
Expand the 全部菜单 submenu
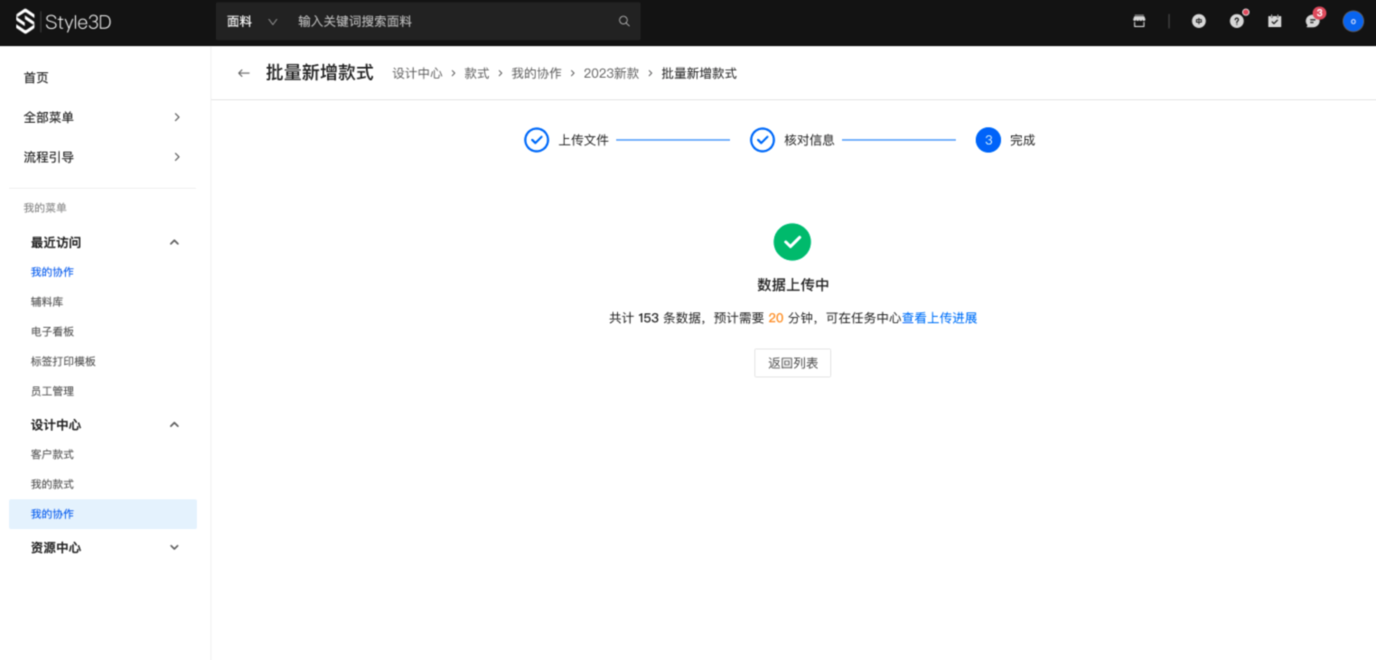pos(176,117)
